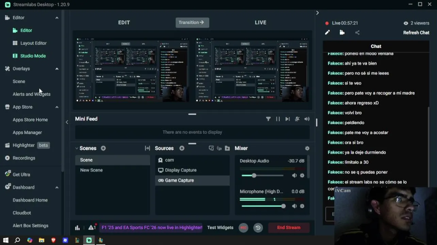Add a source folder via the folder icon
This screenshot has height=245, width=437.
227,148
